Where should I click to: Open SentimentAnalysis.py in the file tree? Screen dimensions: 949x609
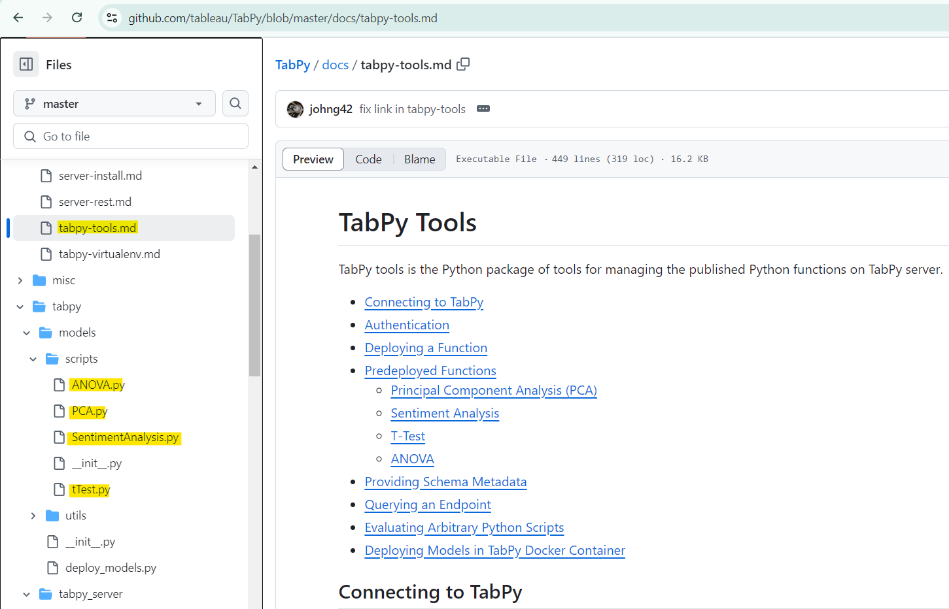(126, 437)
